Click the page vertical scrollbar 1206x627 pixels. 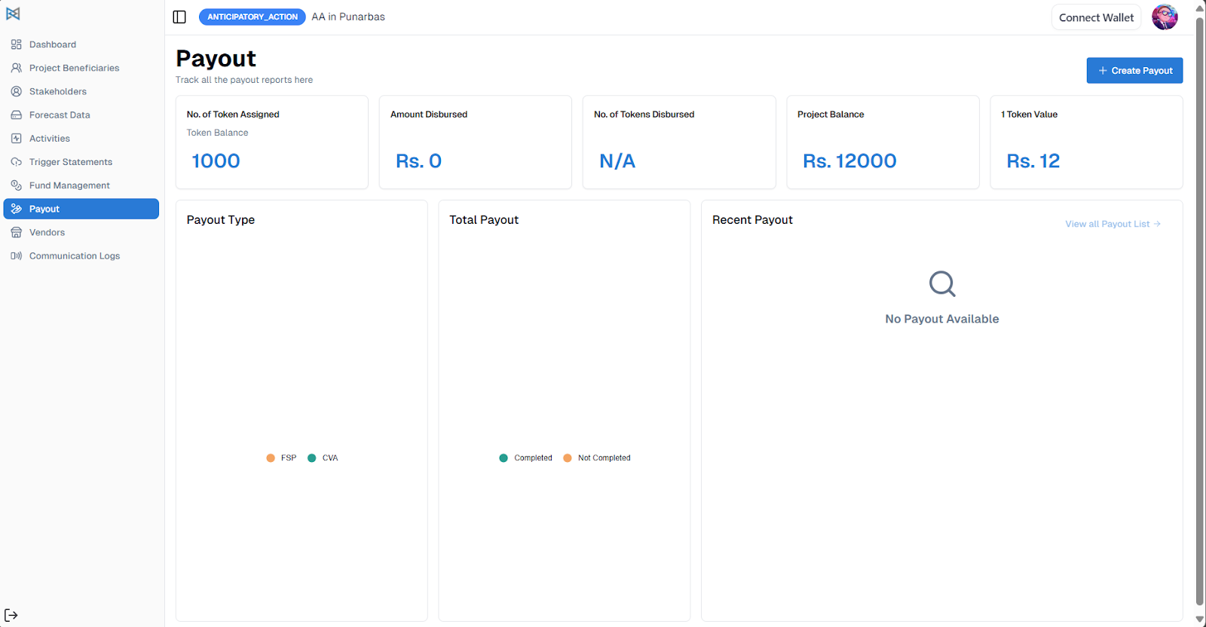pyautogui.click(x=1200, y=310)
